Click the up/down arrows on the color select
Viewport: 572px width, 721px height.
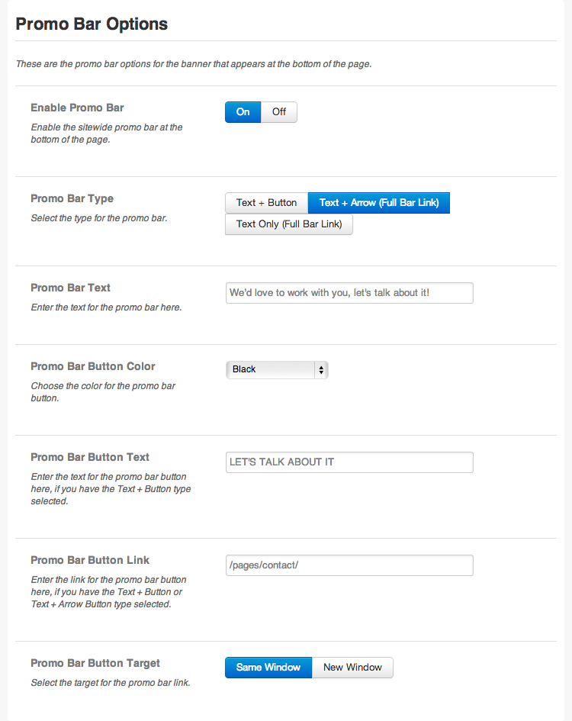click(321, 369)
